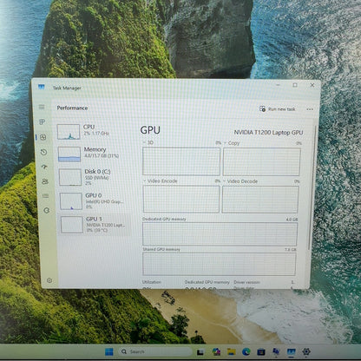Open the Windows Start button
The image size is (361, 361).
coord(109,351)
